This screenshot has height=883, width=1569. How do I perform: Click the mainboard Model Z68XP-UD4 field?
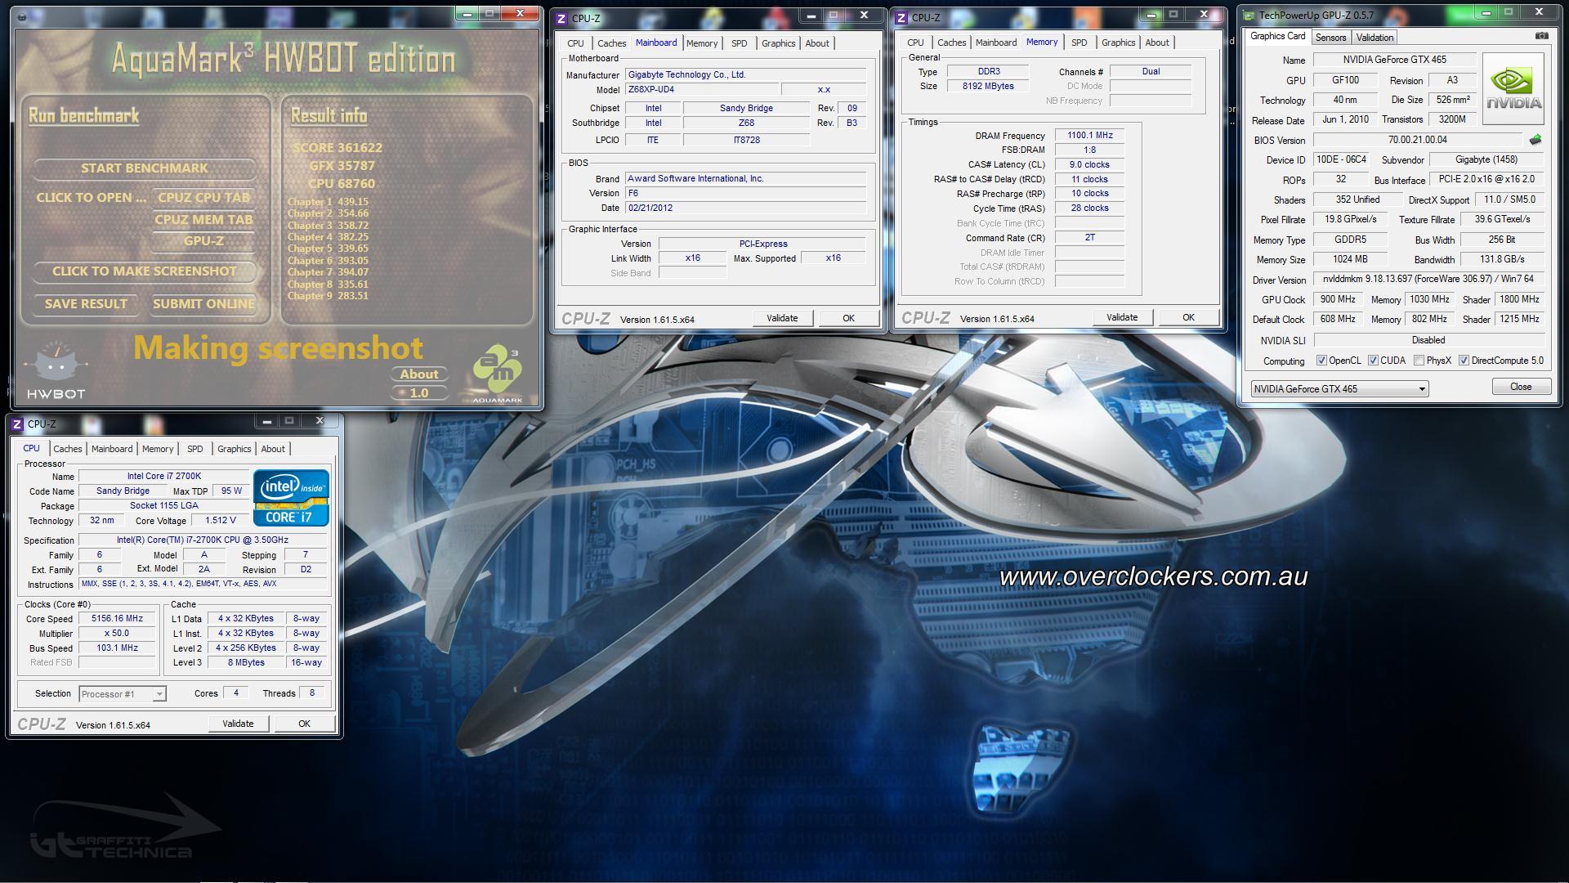click(702, 90)
